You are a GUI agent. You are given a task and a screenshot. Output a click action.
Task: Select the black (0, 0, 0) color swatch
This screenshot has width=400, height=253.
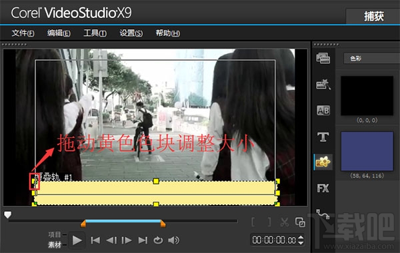pos(367,96)
